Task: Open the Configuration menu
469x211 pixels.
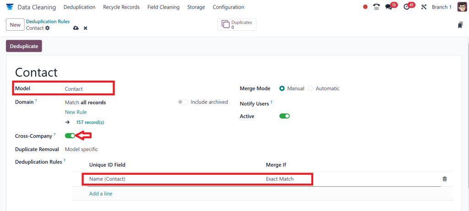Action: point(228,7)
